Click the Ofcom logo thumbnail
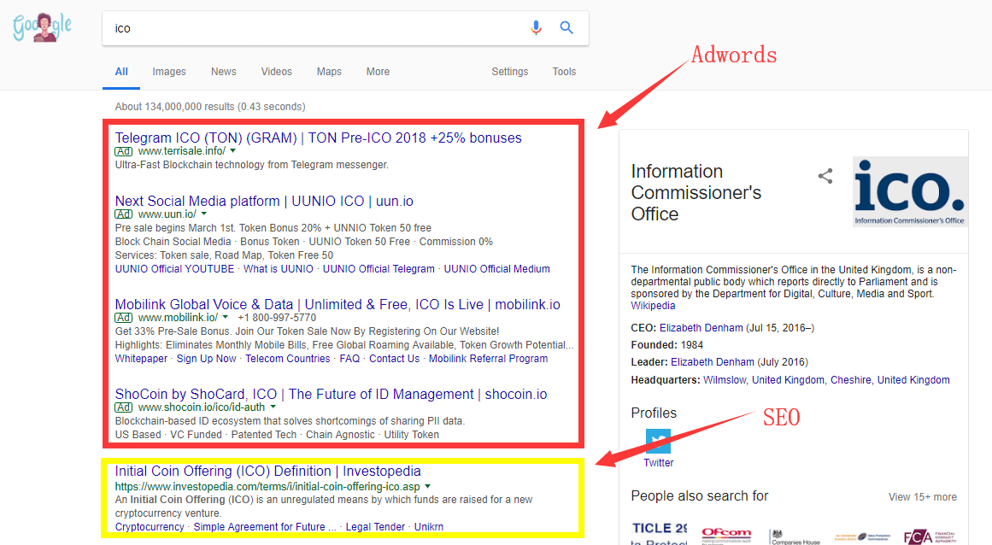The width and height of the screenshot is (992, 545). pos(727,535)
